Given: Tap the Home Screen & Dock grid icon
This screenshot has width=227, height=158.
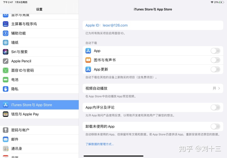Looking at the screenshot, I should coord(6,24).
